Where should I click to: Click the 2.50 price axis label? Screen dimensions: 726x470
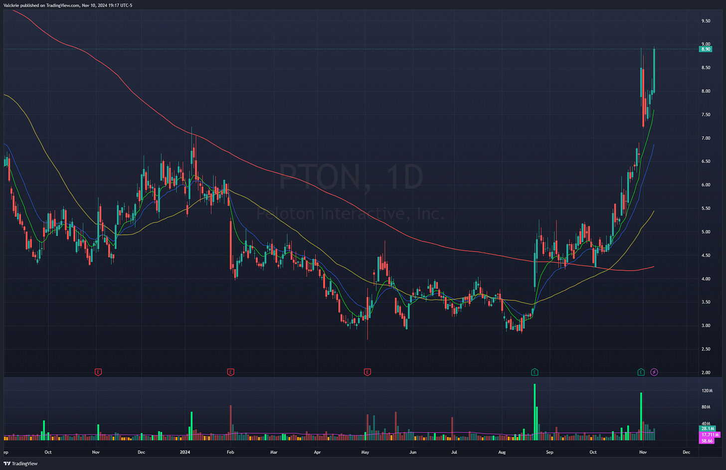tap(706, 349)
